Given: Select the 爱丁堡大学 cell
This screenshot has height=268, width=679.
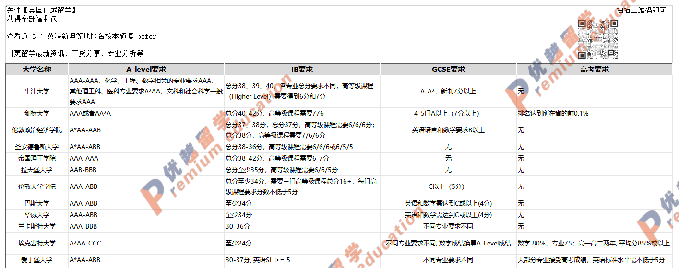Looking at the screenshot, I should [37, 260].
